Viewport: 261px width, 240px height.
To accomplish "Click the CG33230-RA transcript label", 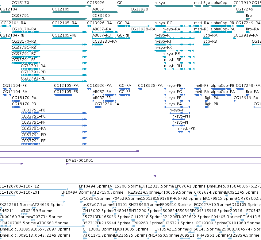I will 105,41.
